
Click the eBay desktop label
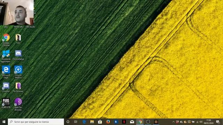6,27
